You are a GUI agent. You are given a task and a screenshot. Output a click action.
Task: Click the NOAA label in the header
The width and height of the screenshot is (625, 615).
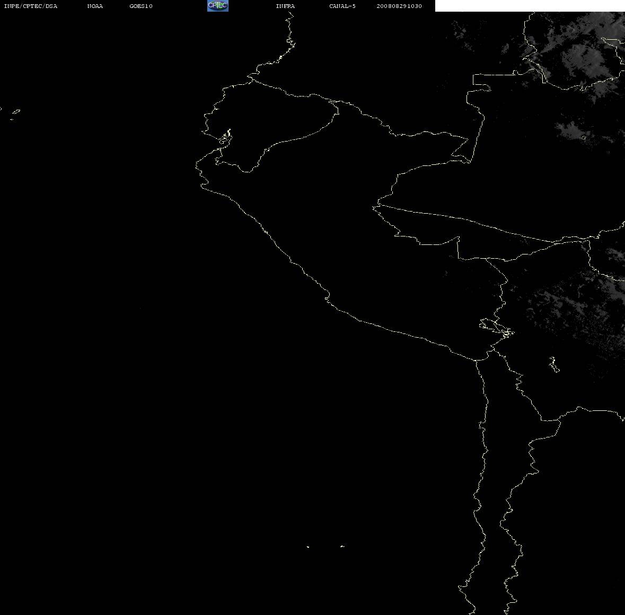[95, 6]
